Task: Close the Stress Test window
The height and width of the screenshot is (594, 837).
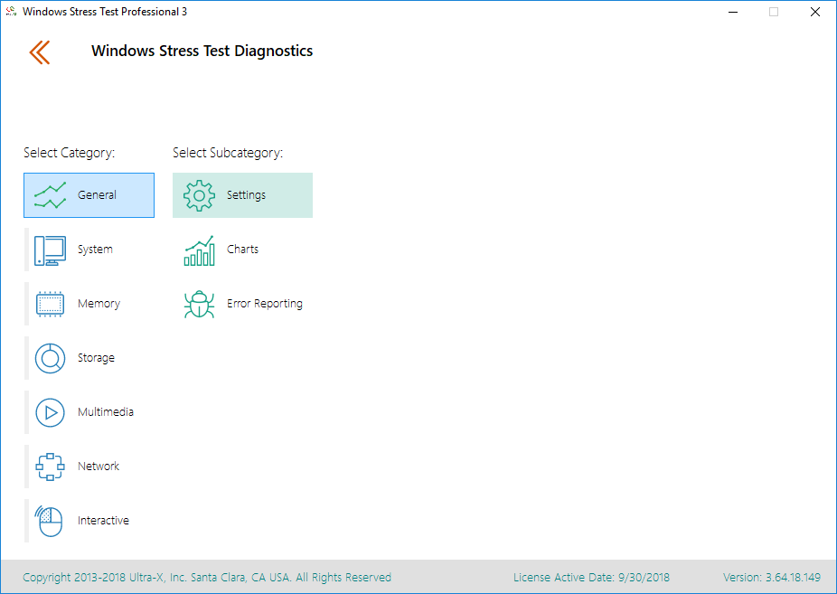Action: coord(815,12)
